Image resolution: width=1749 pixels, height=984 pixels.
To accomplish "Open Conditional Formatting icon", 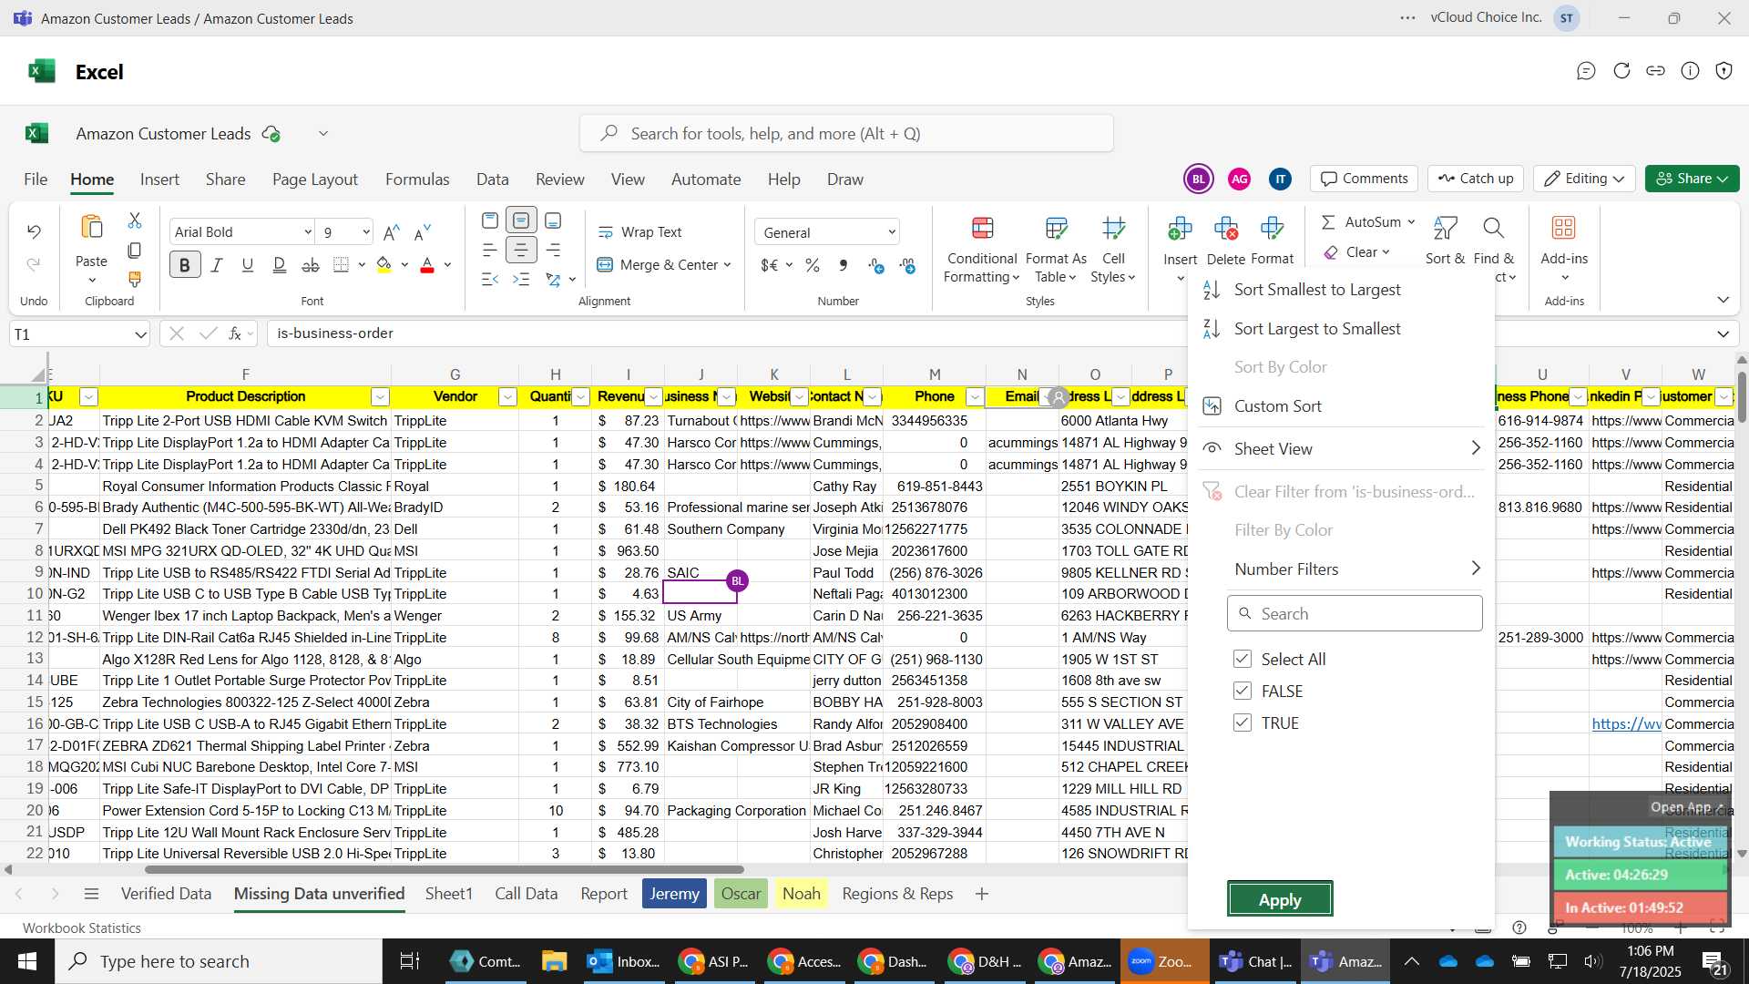I will click(x=982, y=228).
